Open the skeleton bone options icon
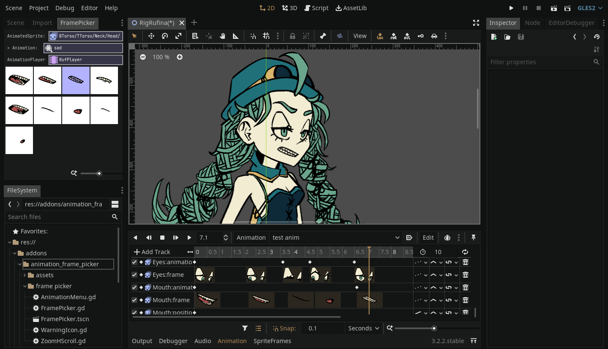 (x=323, y=36)
